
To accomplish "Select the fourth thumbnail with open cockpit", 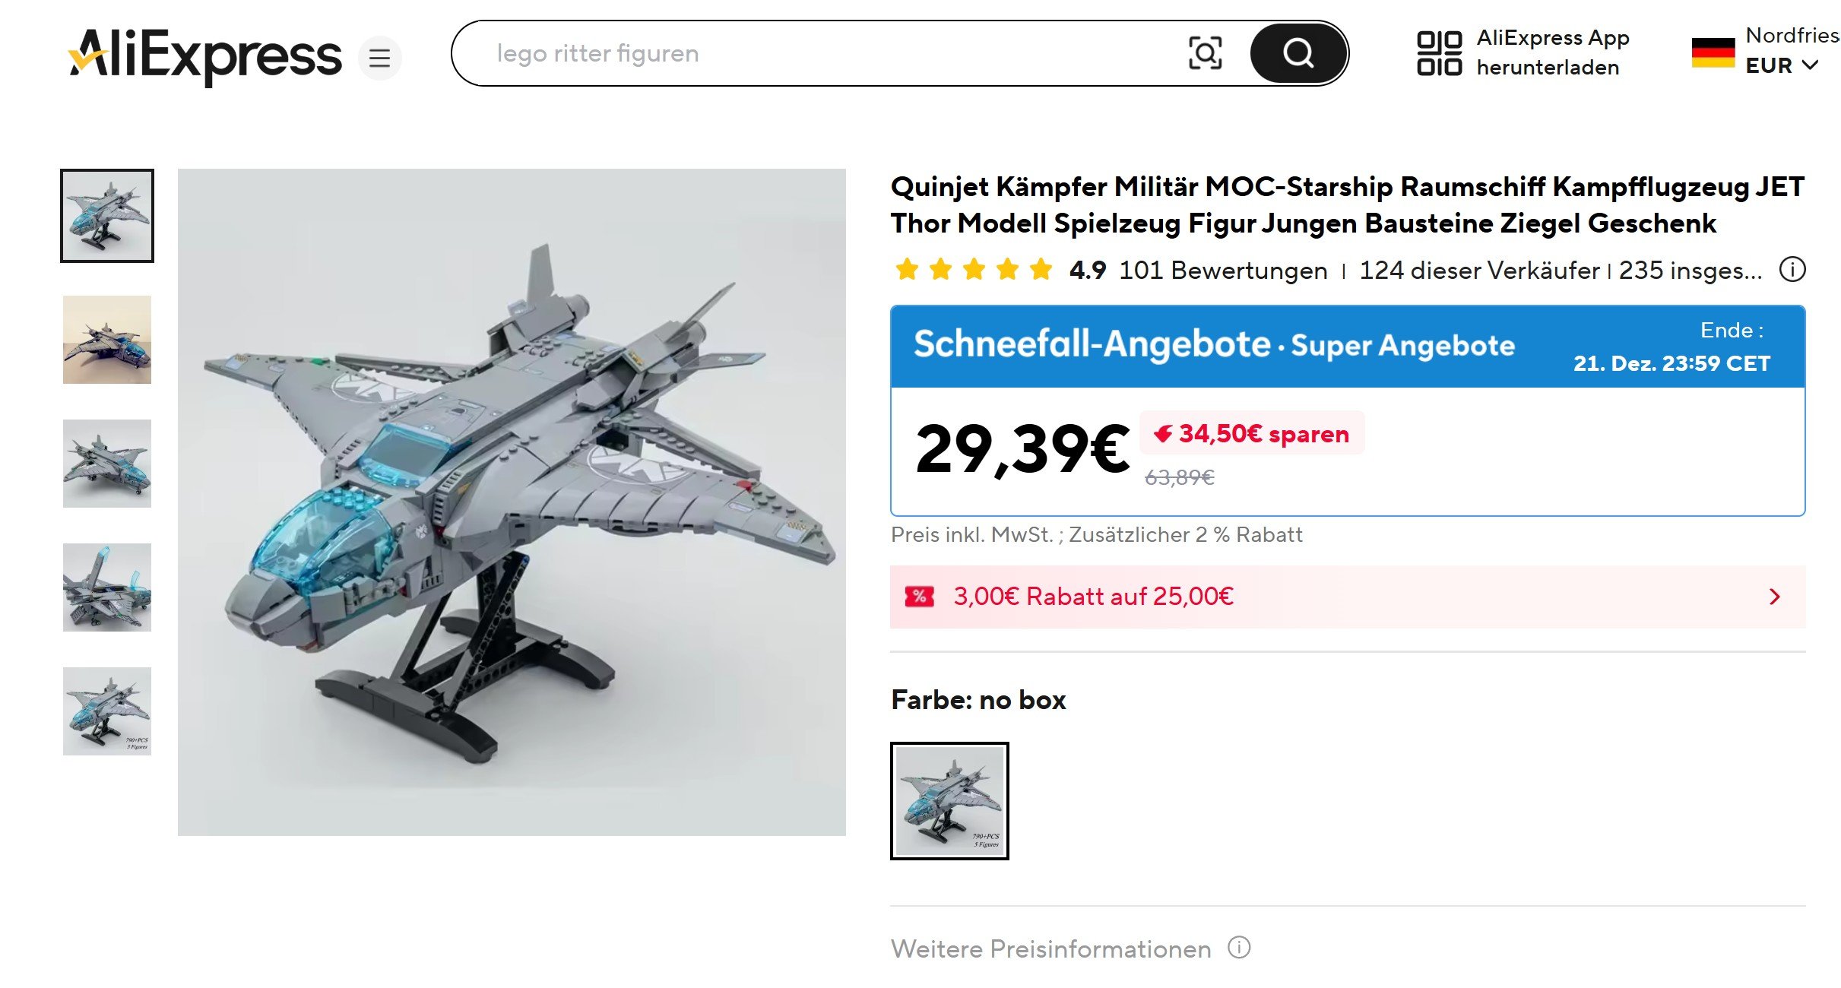I will coord(107,587).
